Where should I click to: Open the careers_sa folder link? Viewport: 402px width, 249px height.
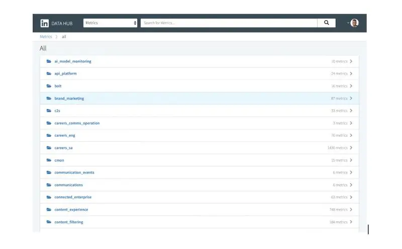click(63, 148)
